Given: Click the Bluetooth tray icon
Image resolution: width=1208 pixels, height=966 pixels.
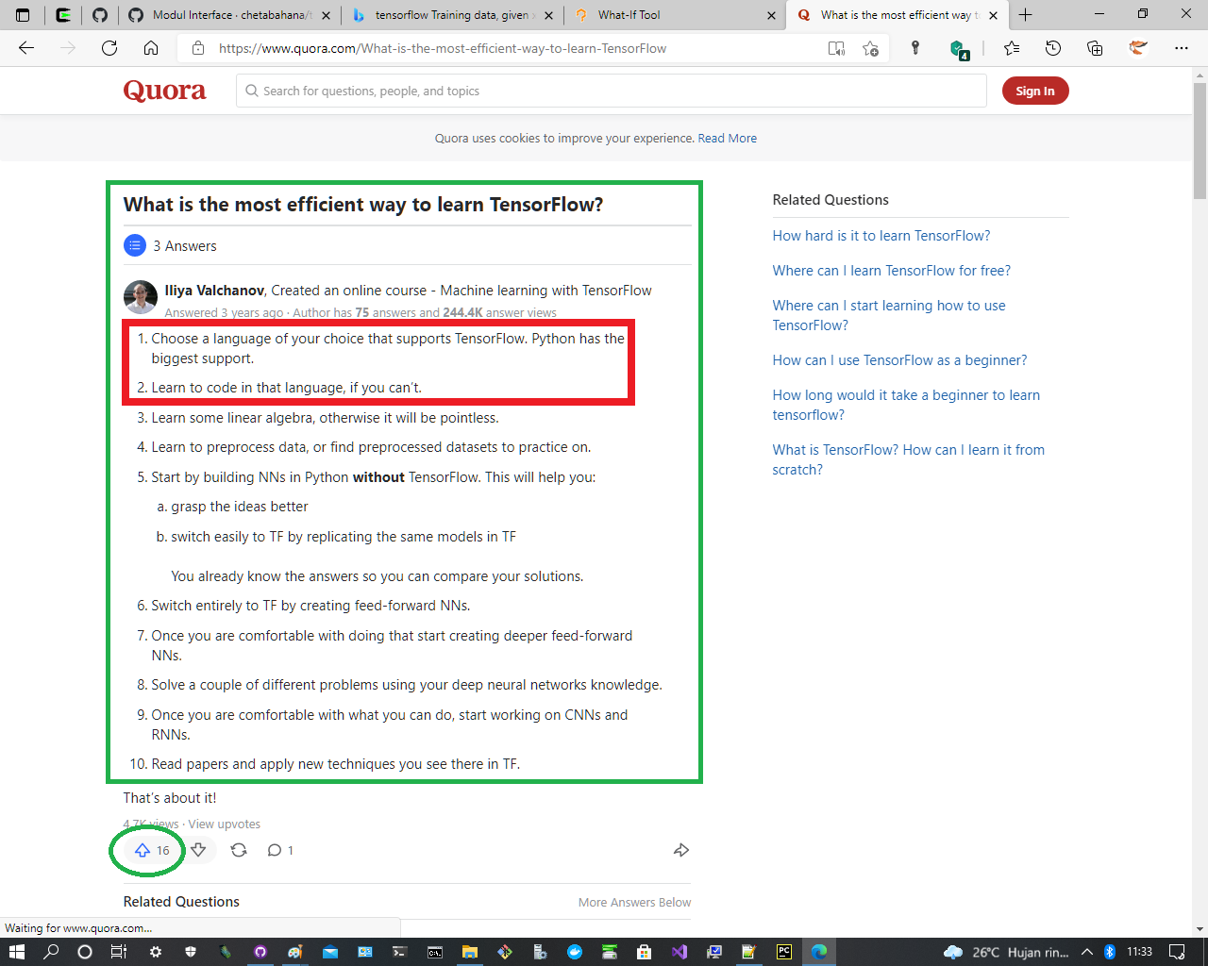Looking at the screenshot, I should click(x=1110, y=952).
